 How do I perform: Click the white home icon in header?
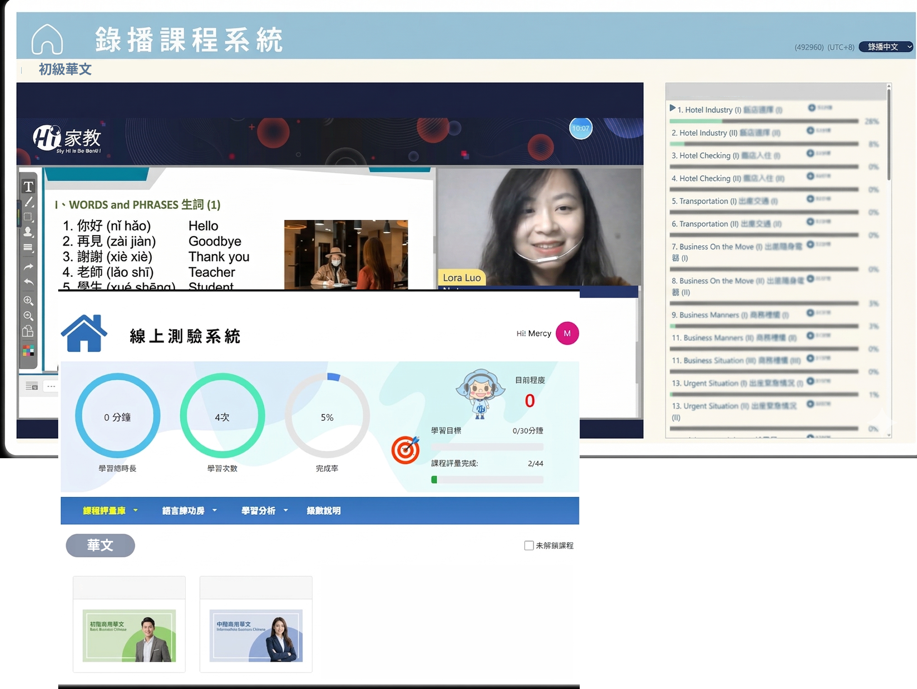pos(47,40)
